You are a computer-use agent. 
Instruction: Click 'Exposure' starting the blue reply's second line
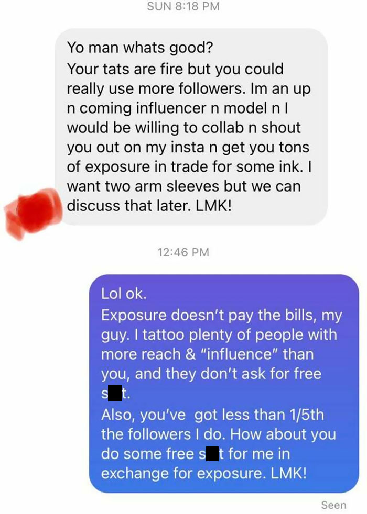pos(134,315)
